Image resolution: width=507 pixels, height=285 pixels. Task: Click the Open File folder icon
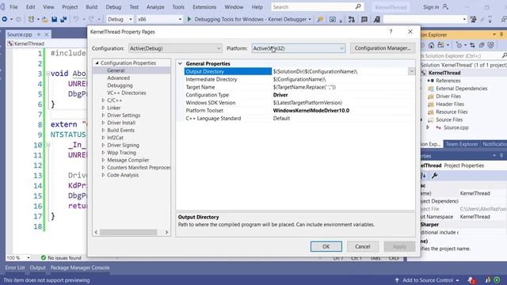pos(45,19)
